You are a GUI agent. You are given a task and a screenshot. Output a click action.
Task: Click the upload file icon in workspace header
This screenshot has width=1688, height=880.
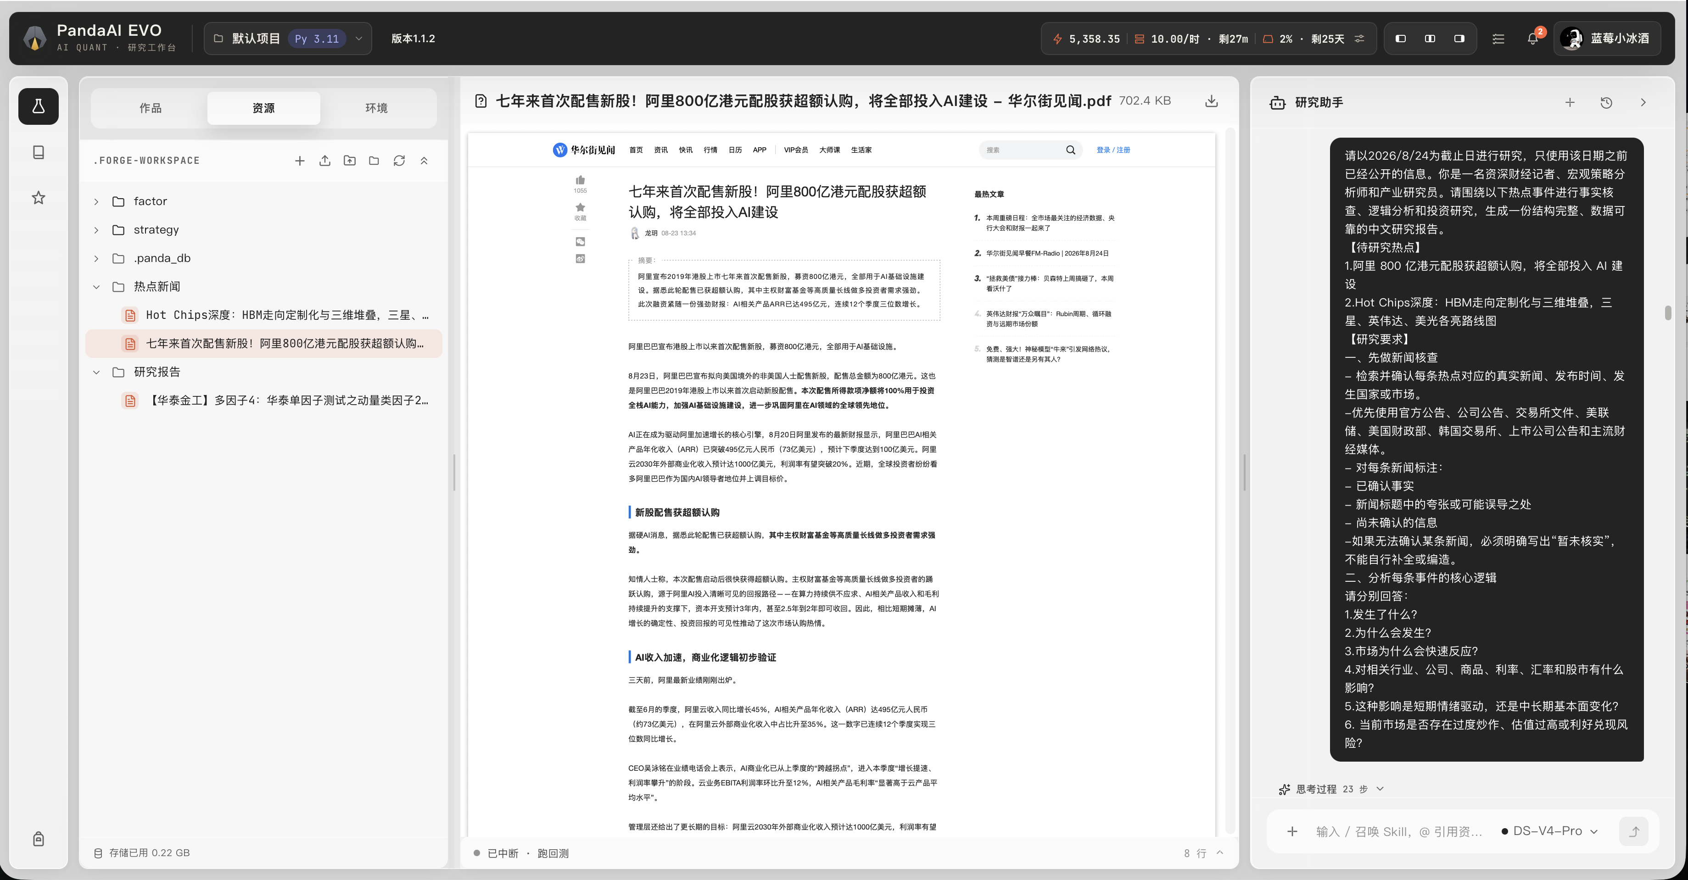(x=324, y=161)
